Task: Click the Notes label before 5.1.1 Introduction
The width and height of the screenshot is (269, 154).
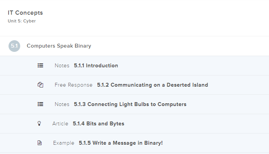Action: 62,65
